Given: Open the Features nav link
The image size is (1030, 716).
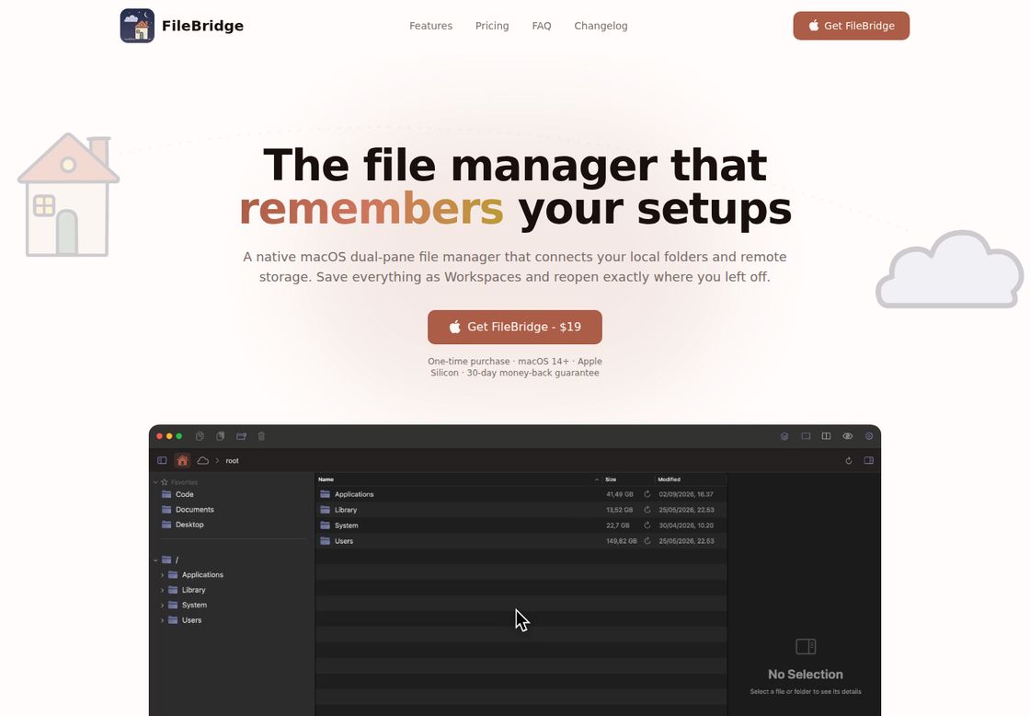Looking at the screenshot, I should pyautogui.click(x=431, y=26).
